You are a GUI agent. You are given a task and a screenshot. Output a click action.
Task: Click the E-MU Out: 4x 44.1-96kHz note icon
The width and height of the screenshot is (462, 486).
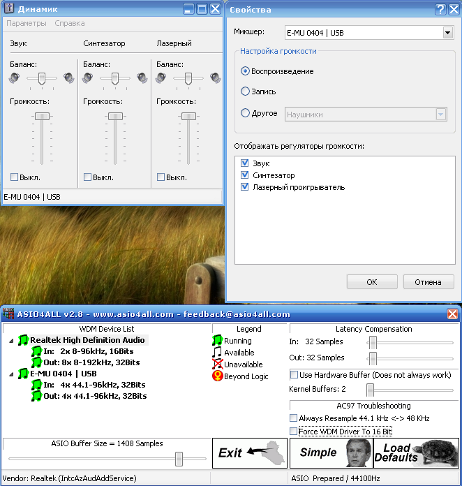pos(36,396)
